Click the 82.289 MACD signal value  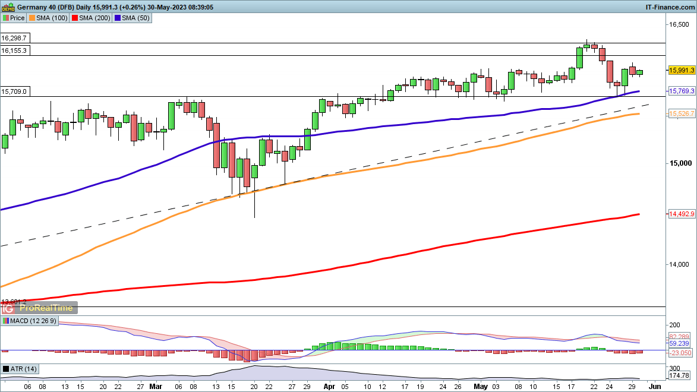679,337
